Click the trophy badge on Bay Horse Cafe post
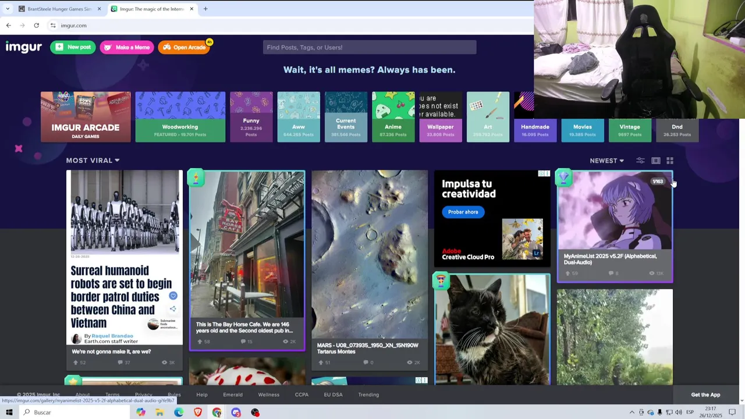This screenshot has height=419, width=745. pos(196,178)
